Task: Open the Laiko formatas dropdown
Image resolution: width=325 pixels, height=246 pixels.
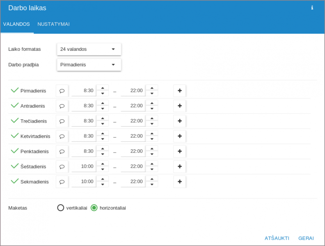Action: (89, 49)
